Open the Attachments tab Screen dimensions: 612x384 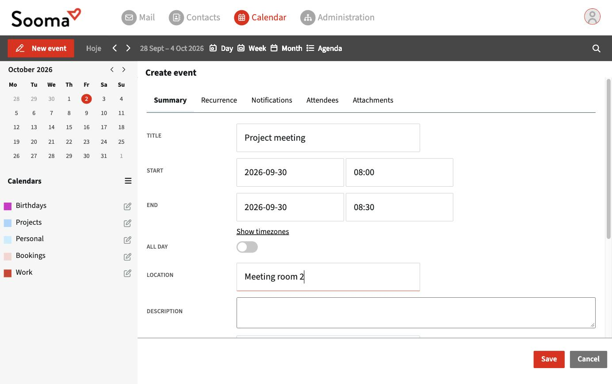click(x=373, y=100)
